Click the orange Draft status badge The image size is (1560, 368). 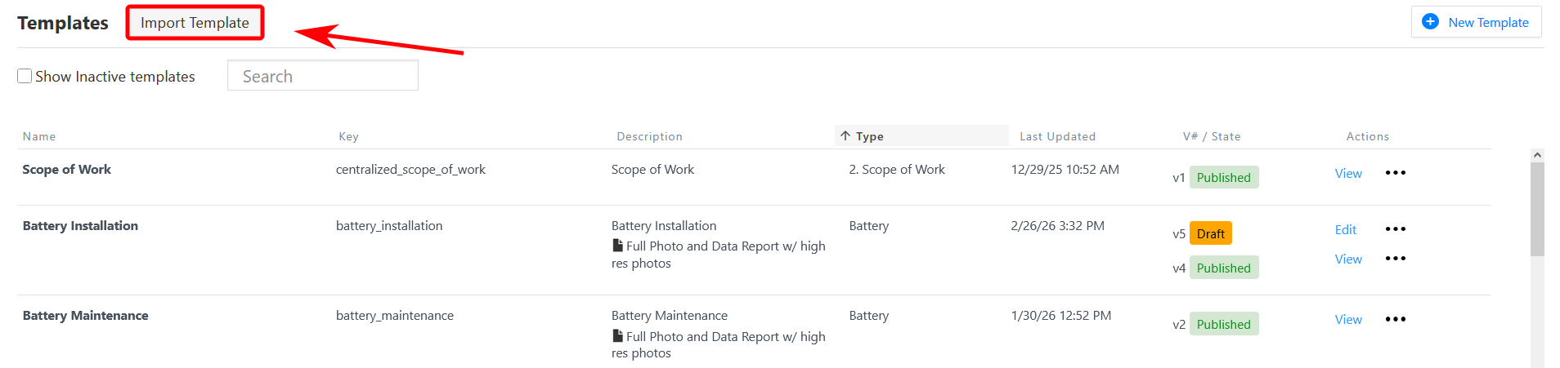(1210, 233)
